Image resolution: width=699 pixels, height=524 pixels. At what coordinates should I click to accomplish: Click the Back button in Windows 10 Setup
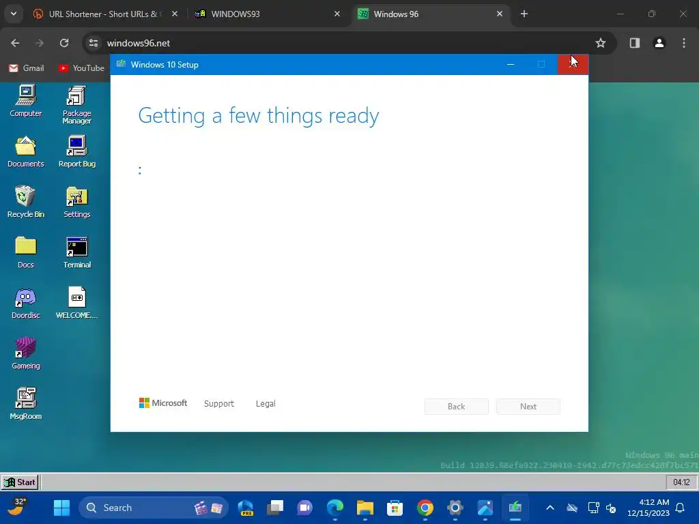(x=457, y=407)
